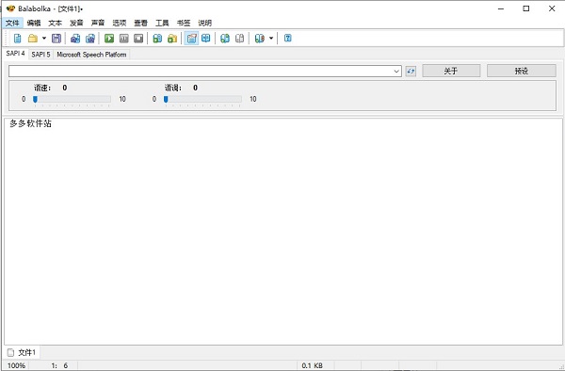565x371 pixels.
Task: Expand the bookmarks dropdown arrow
Action: (271, 39)
